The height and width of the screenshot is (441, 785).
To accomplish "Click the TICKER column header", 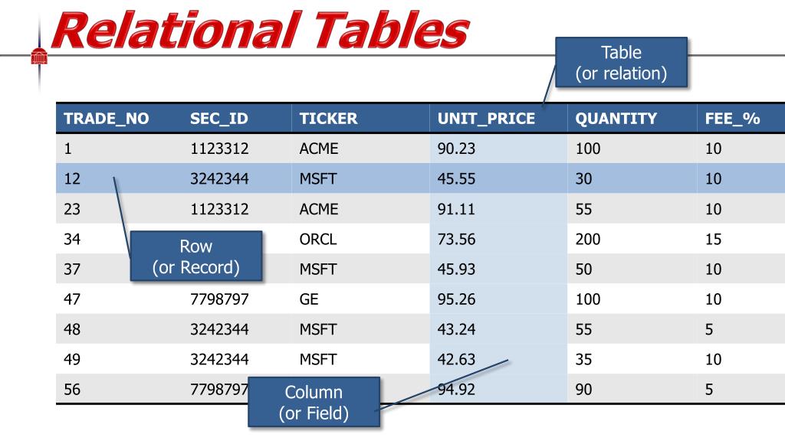I will coord(328,119).
